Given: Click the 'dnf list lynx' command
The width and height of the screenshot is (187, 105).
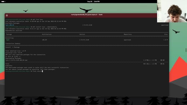Looking at the screenshot, I should [38, 20].
